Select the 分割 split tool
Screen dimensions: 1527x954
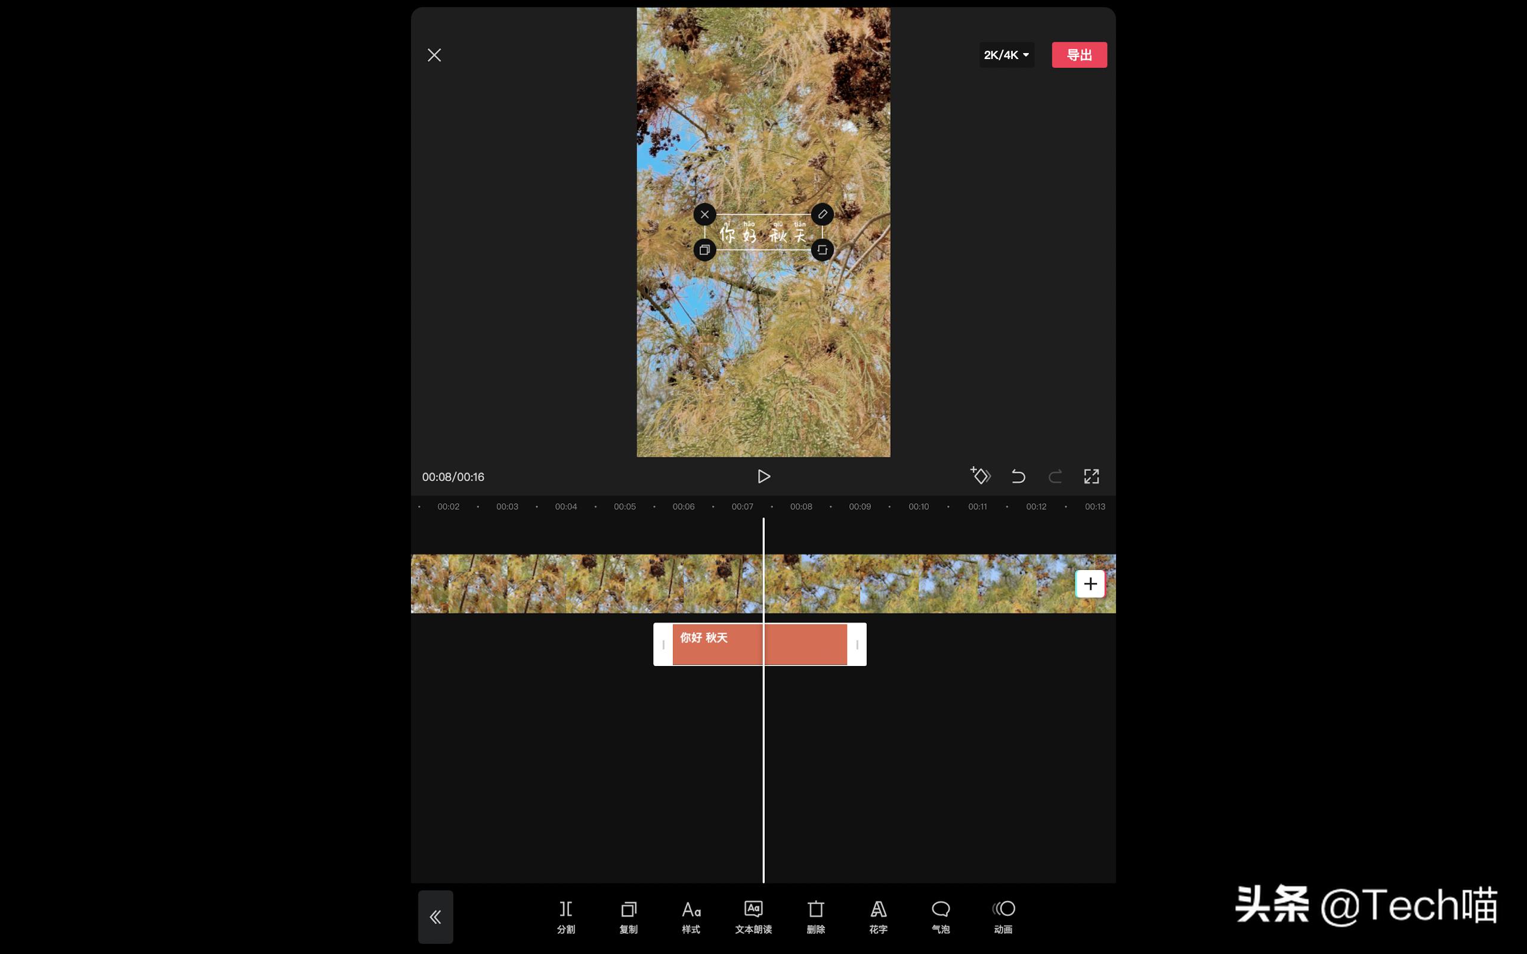(565, 916)
